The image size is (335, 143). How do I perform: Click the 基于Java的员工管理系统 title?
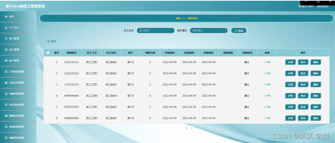click(x=25, y=6)
